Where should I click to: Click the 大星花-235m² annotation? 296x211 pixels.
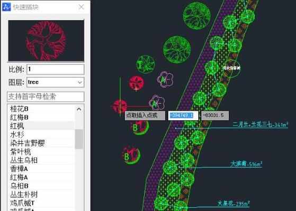pyautogui.click(x=234, y=203)
